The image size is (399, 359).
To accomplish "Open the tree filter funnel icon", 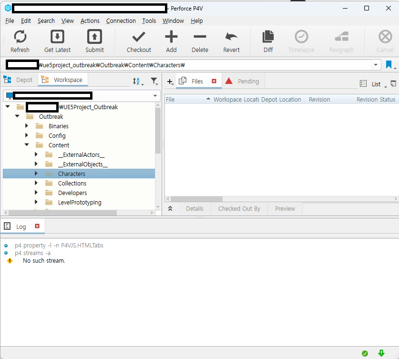I will 153,81.
